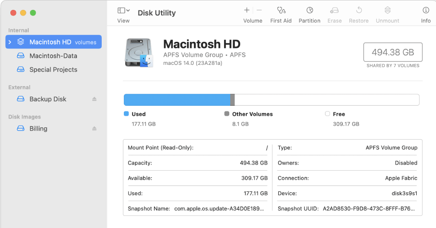Click the macOS 14.0 (23A281a) version text
The image size is (436, 228).
coord(193,63)
